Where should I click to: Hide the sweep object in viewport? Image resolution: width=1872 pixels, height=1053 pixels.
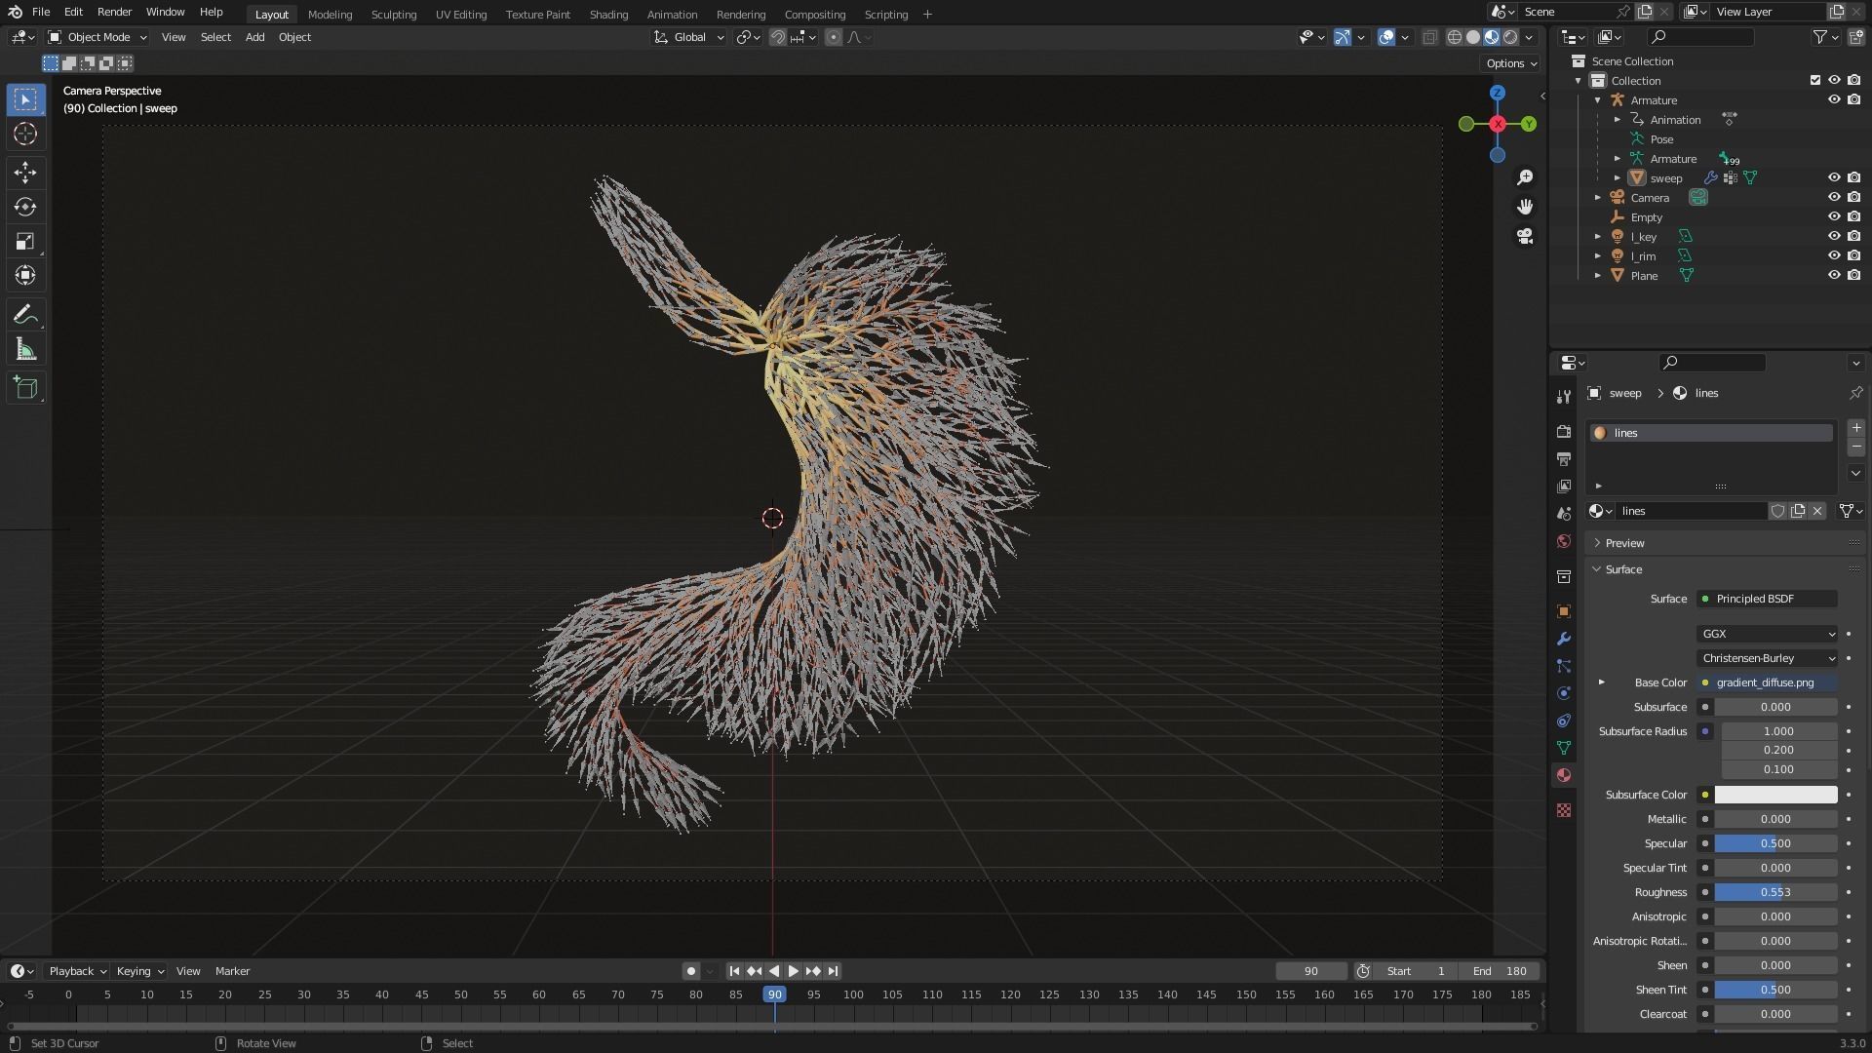(x=1834, y=177)
